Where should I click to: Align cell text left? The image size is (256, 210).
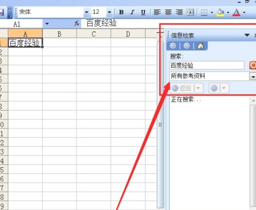tap(157, 12)
